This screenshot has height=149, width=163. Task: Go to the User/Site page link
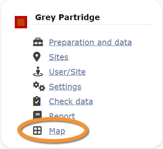point(67,72)
